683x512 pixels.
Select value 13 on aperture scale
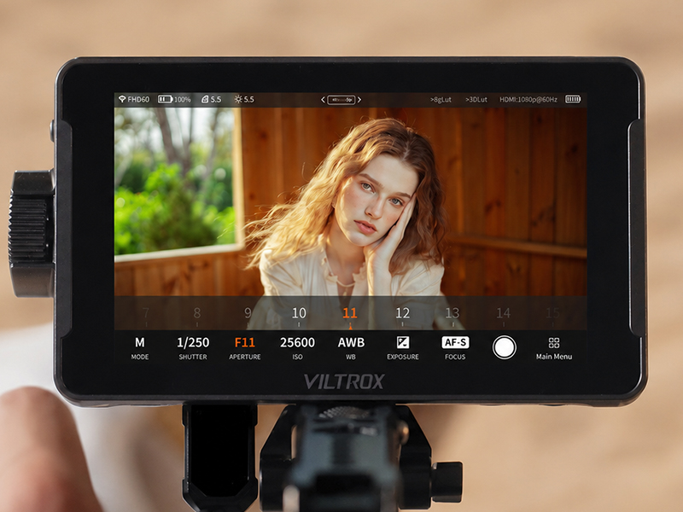[x=452, y=313]
